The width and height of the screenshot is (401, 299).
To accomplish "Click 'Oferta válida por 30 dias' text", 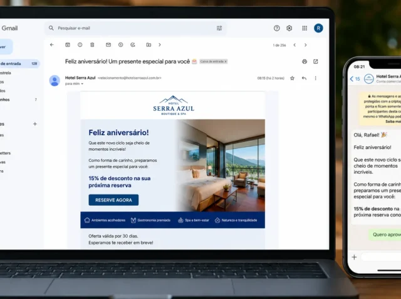I will coord(113,236).
